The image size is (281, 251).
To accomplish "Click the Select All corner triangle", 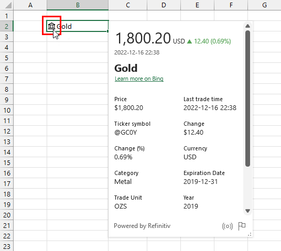I will 8,5.
